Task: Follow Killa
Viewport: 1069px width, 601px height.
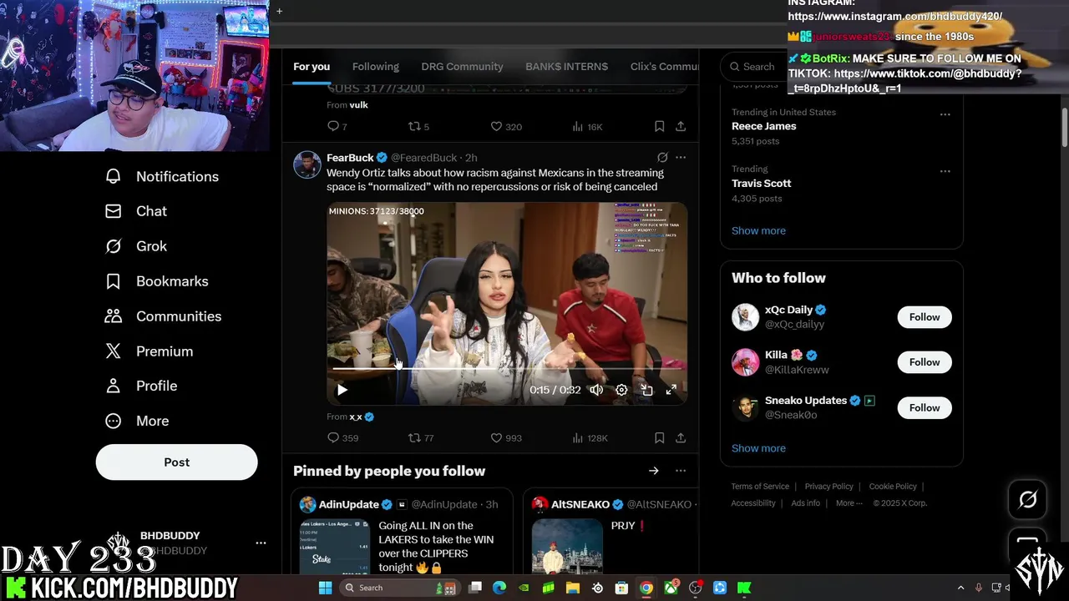Action: 924,362
